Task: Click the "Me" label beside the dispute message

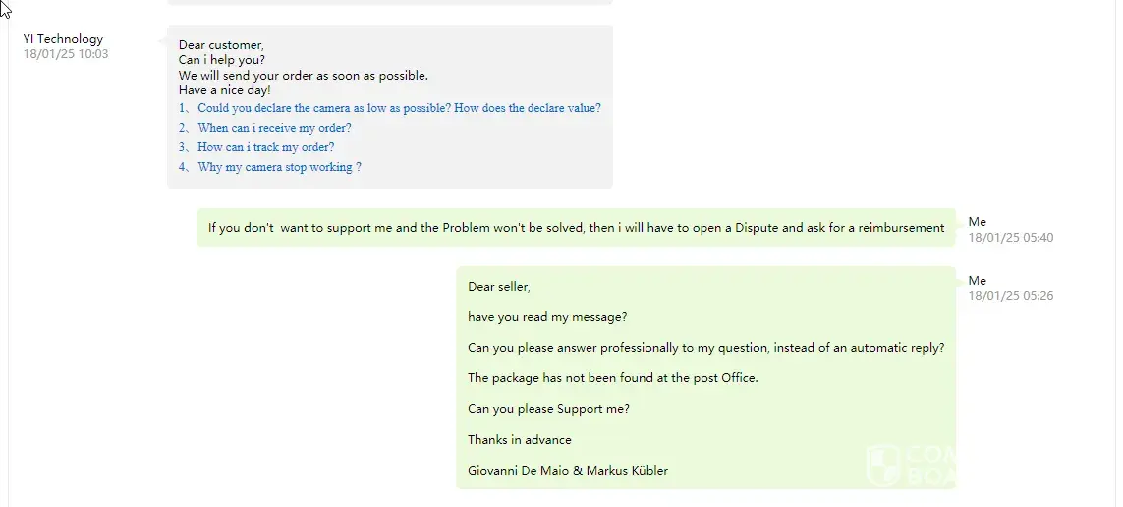Action: pos(977,222)
